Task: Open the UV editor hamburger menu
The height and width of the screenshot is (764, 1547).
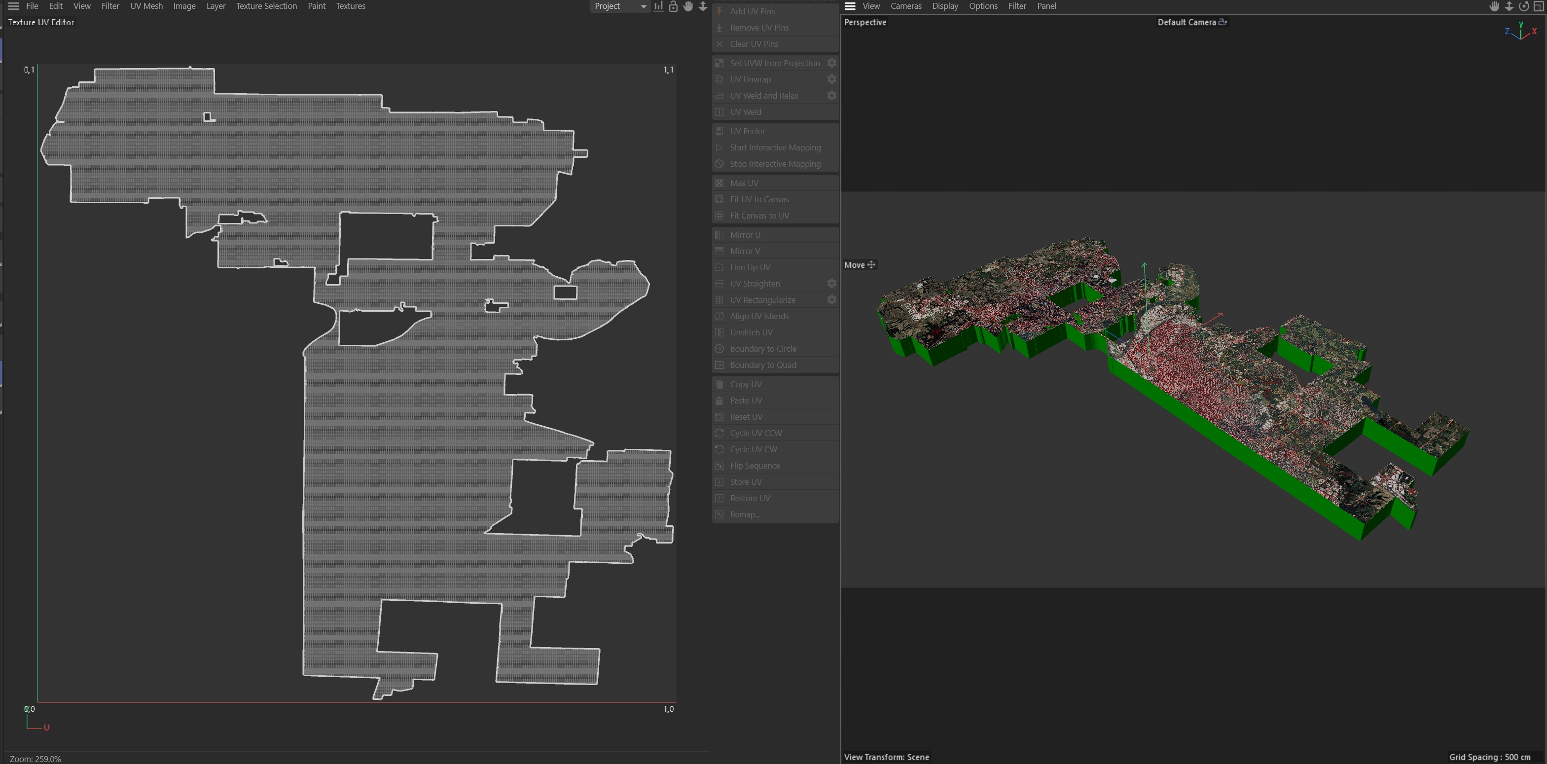Action: [13, 6]
